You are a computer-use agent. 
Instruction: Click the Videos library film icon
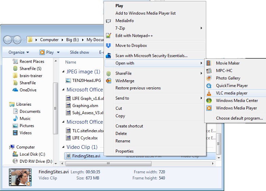[15, 133]
